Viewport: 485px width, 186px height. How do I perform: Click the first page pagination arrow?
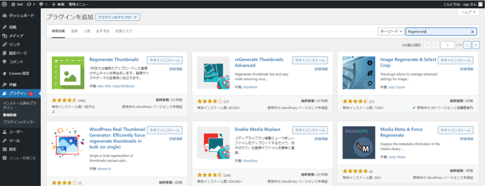427,45
